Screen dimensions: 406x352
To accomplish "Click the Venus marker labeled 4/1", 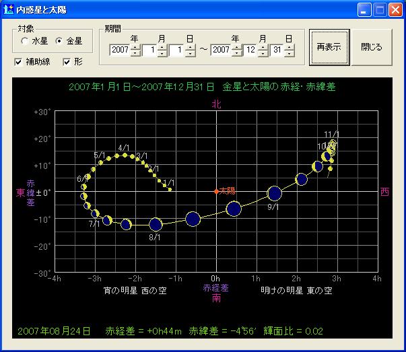I will 124,155.
